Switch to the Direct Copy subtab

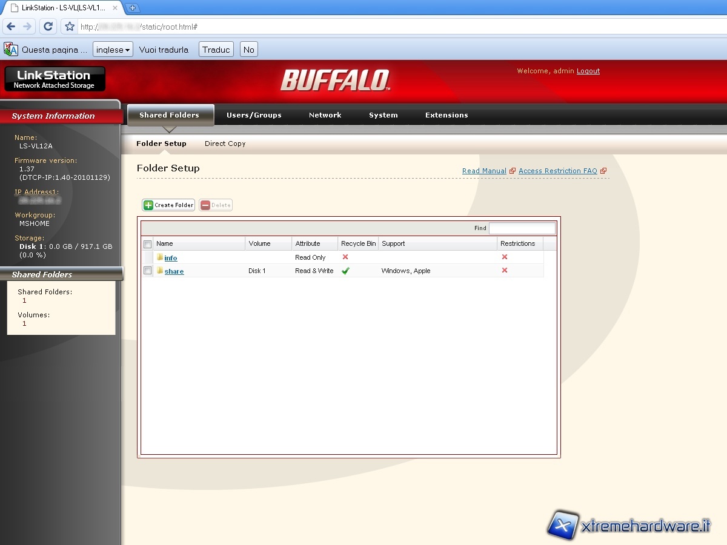point(225,144)
